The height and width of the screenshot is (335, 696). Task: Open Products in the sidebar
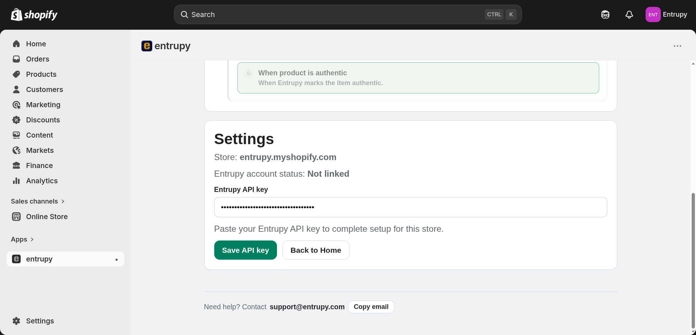click(x=65, y=74)
